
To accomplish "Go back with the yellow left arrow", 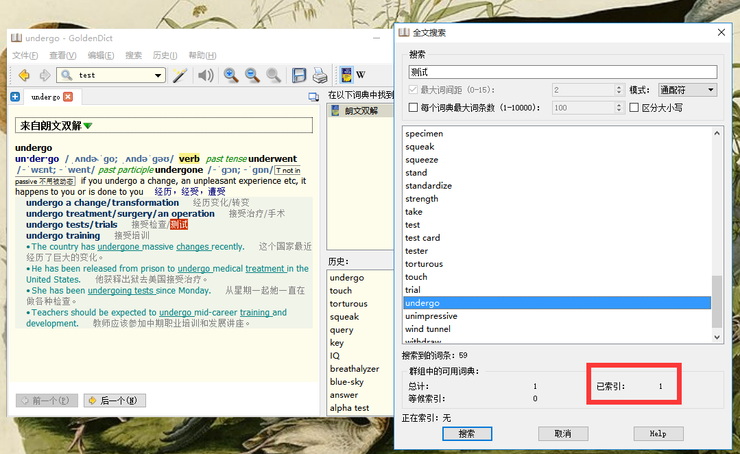I will tap(23, 75).
